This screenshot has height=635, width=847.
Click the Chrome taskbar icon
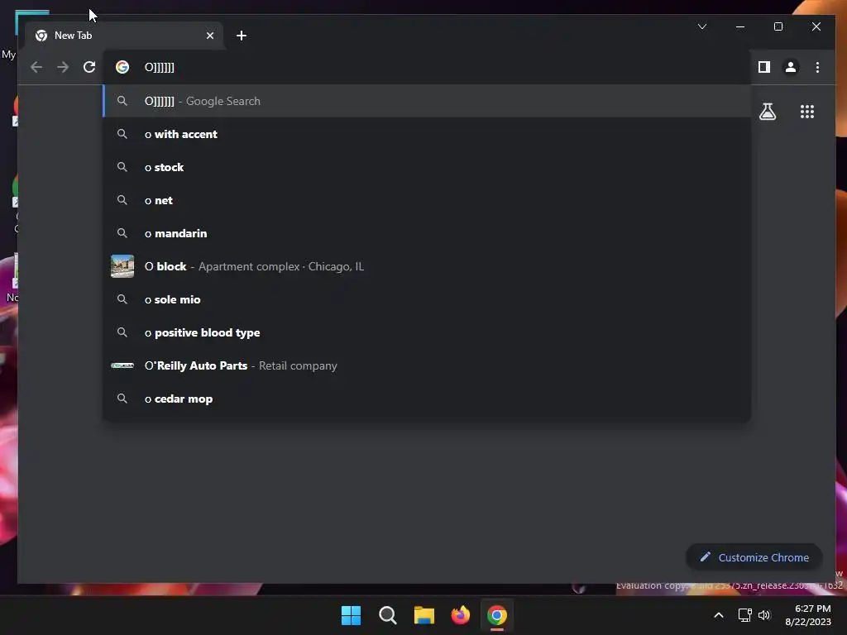[x=497, y=615]
